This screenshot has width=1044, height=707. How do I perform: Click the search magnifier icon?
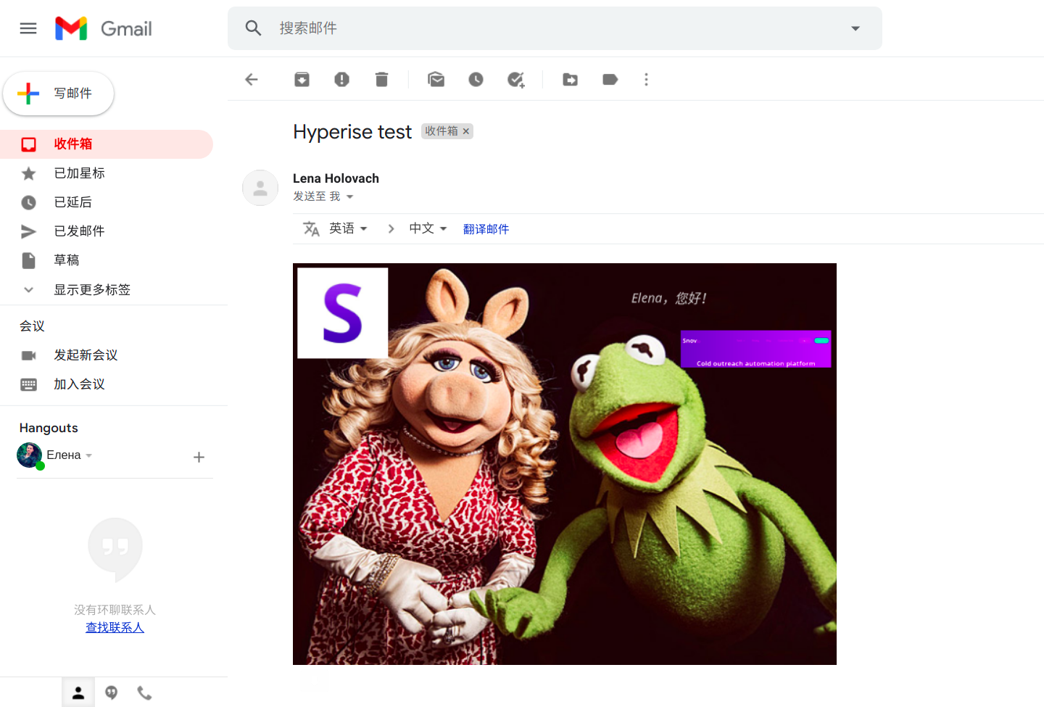[253, 28]
